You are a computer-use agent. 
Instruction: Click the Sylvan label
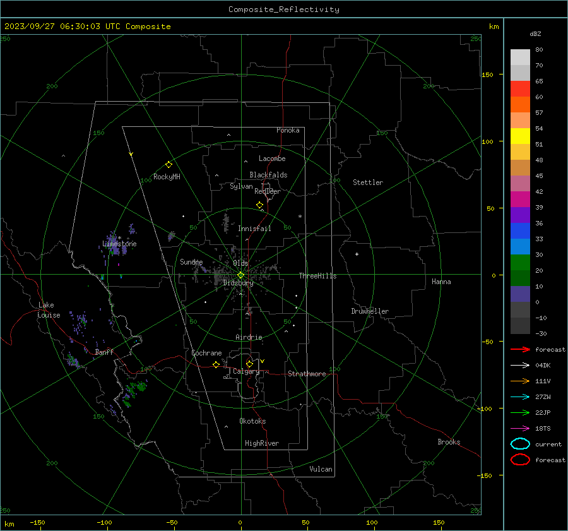[241, 186]
